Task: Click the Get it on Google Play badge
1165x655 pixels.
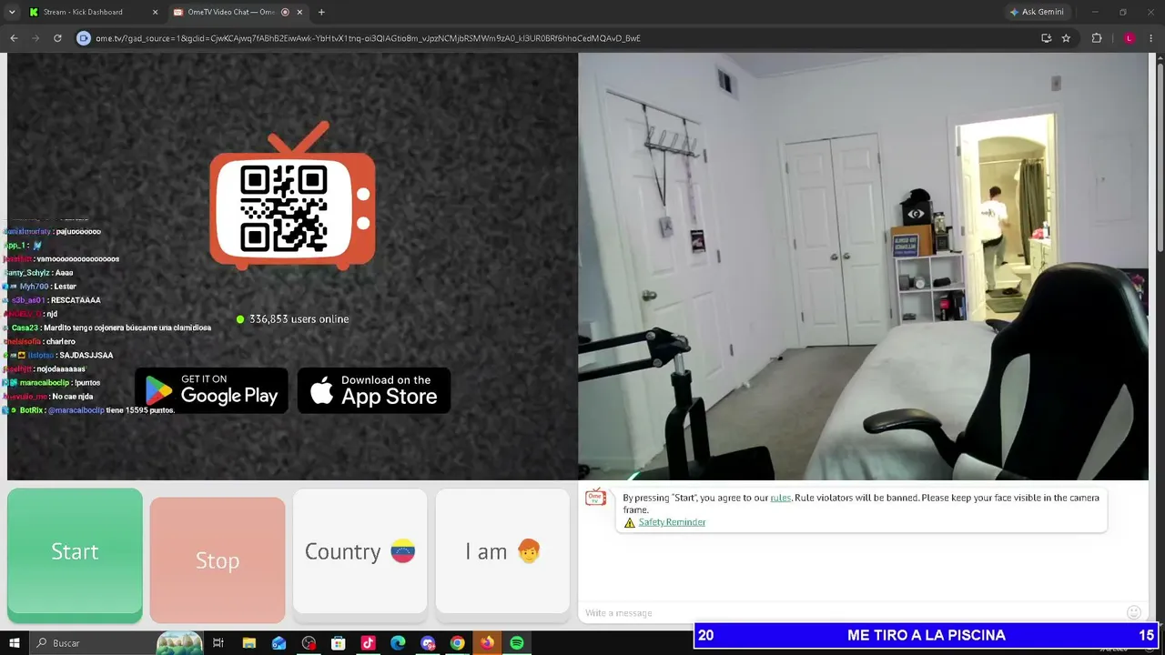Action: coord(211,389)
